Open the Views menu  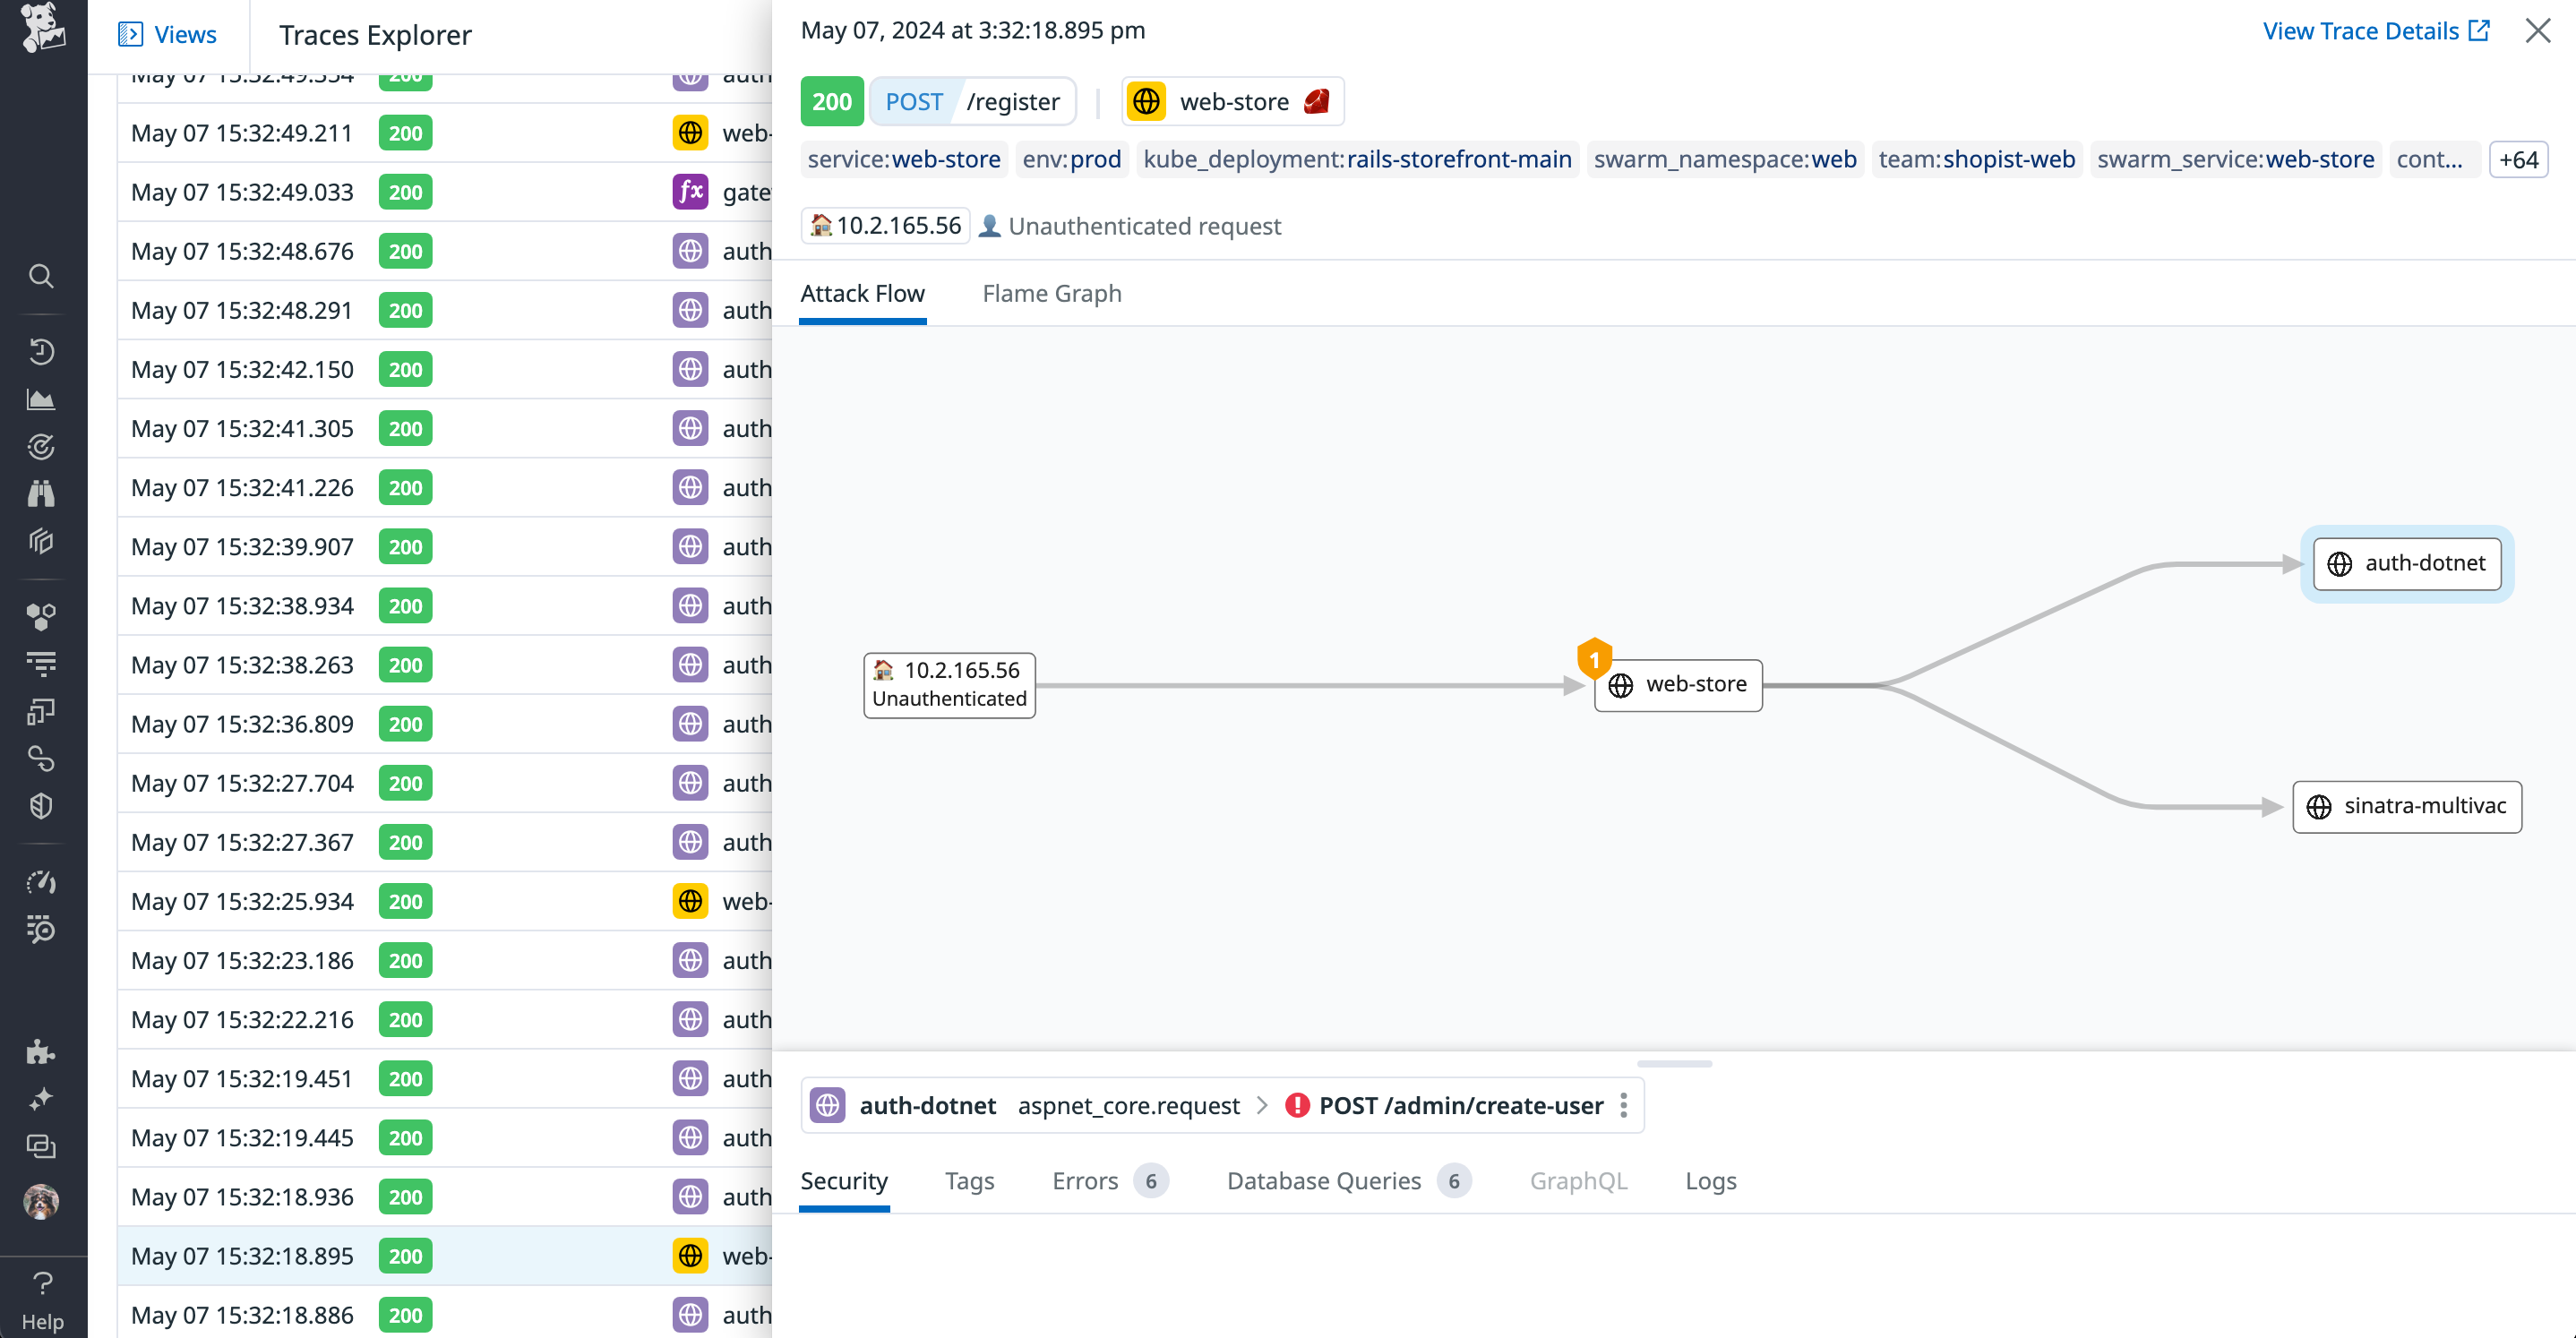point(168,34)
